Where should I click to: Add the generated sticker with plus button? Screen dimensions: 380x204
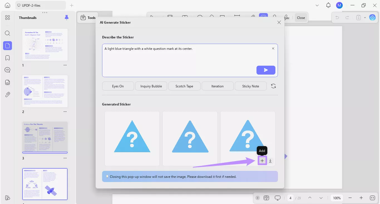262,161
